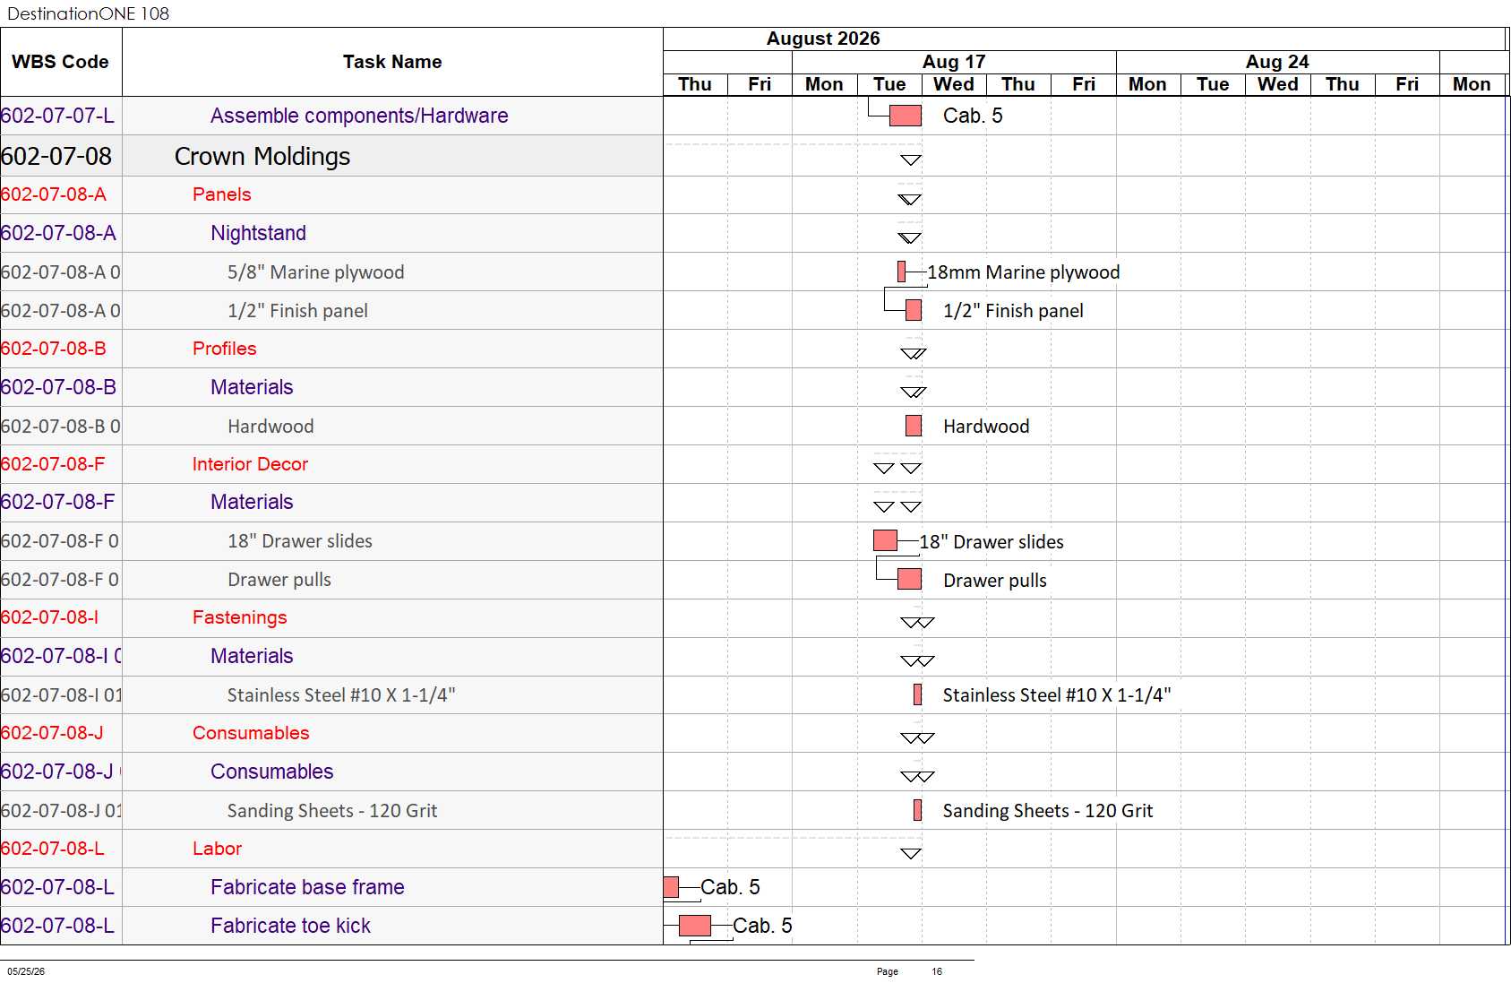
Task: Click the 18" Drawer slides Gantt bar
Action: [x=885, y=540]
